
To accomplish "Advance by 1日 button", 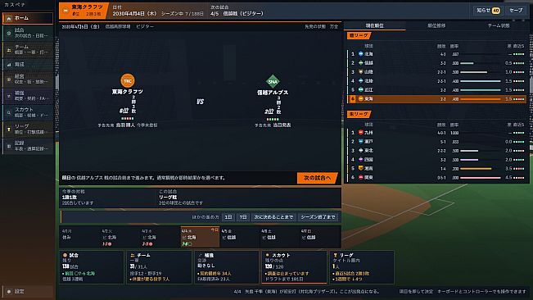I will click(228, 217).
